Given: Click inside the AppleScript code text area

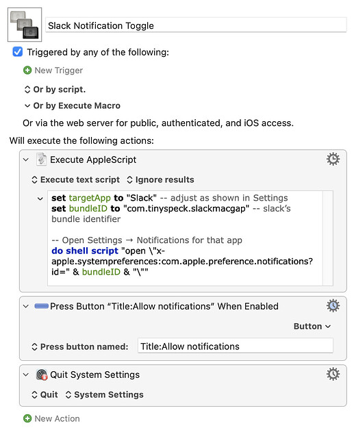Looking at the screenshot, I should (186, 238).
